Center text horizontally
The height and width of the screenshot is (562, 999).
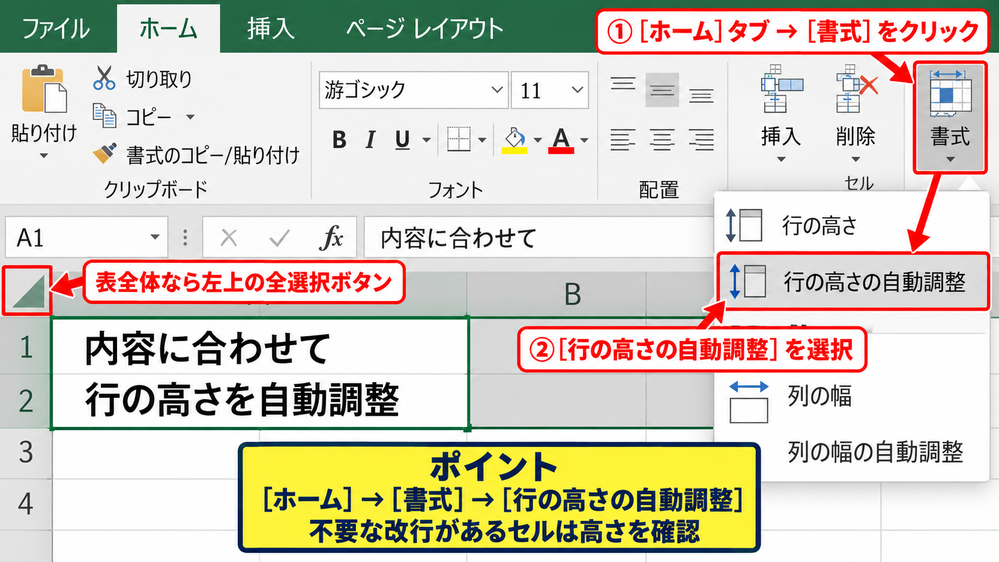pyautogui.click(x=662, y=140)
